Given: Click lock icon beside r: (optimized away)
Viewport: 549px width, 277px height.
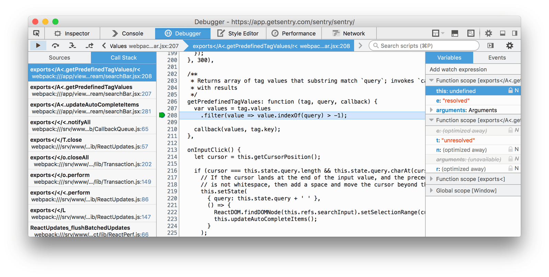Looking at the screenshot, I should click(x=511, y=169).
